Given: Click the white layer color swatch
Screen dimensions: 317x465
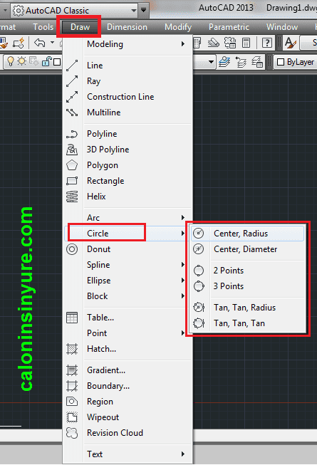Looking at the screenshot, I should (57, 62).
